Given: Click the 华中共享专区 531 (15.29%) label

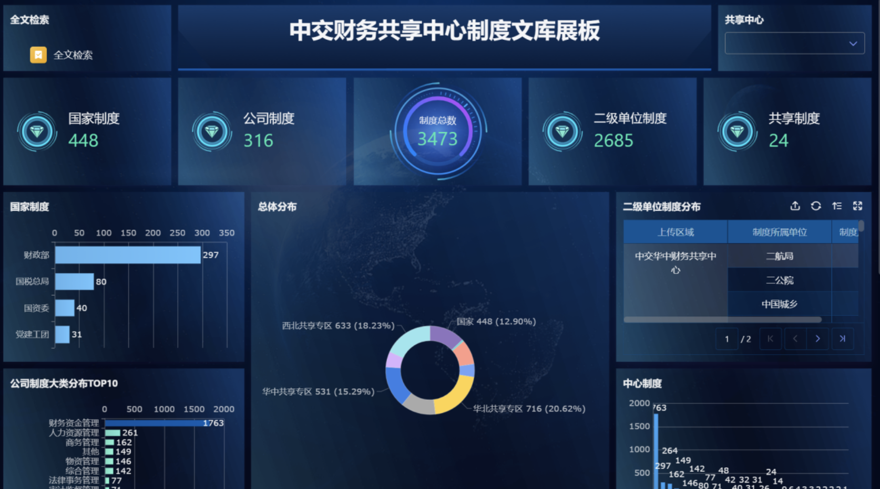Looking at the screenshot, I should (x=319, y=391).
